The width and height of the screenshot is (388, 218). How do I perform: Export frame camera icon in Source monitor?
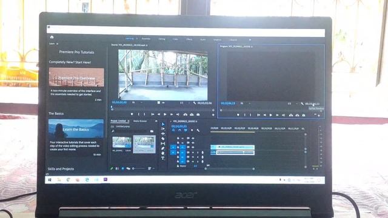tap(198, 114)
